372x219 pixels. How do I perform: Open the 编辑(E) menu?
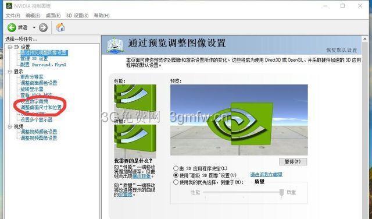tap(33, 16)
